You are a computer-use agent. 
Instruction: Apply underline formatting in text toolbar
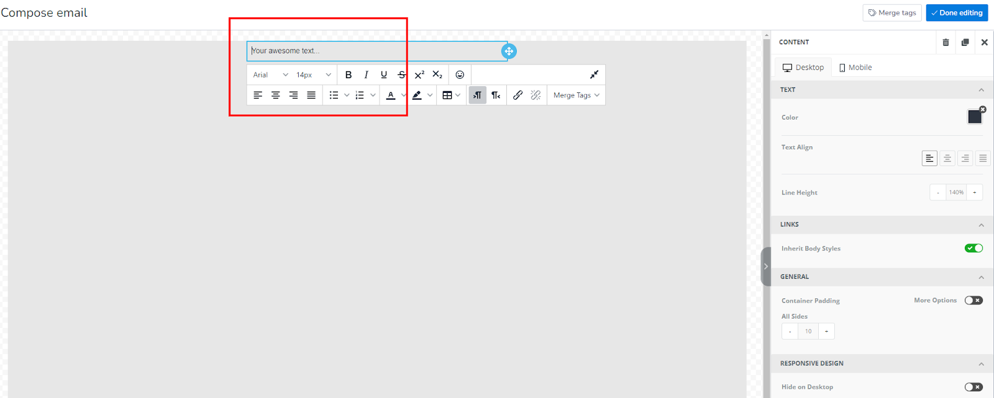pyautogui.click(x=384, y=75)
